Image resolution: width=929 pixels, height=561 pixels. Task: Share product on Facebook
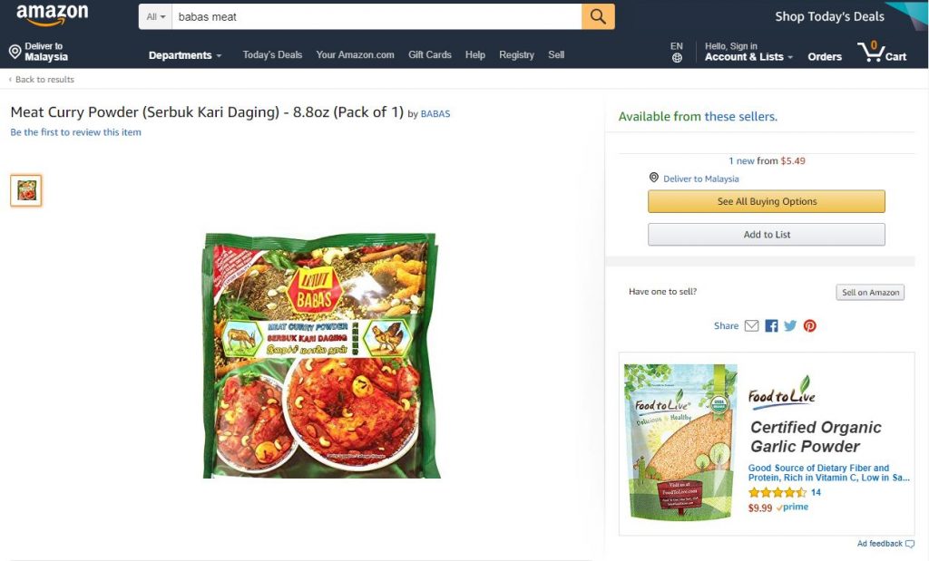[771, 325]
